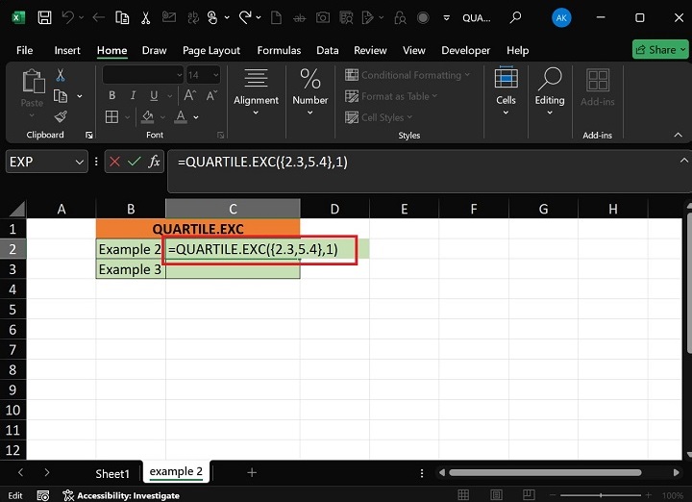Click the quick access Cut scissors icon

(145, 17)
